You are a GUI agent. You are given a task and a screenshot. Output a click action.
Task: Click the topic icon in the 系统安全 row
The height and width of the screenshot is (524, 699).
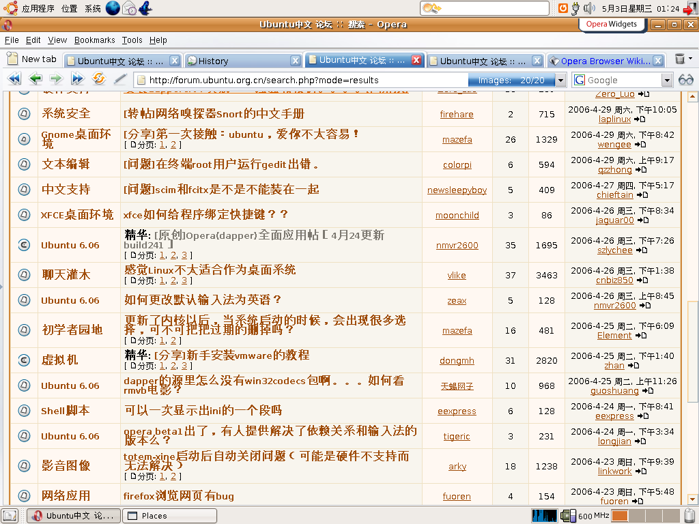[24, 114]
